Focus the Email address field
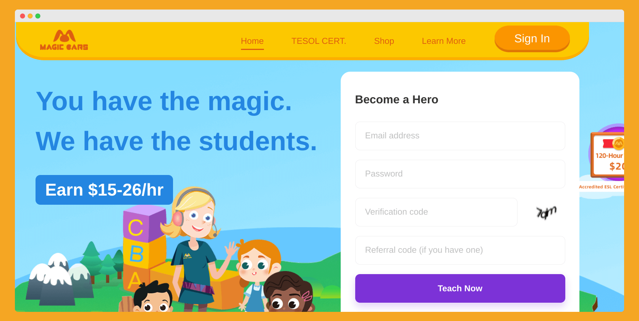 click(460, 136)
